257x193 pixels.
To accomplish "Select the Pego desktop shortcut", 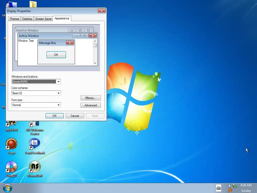I will point(11,146).
